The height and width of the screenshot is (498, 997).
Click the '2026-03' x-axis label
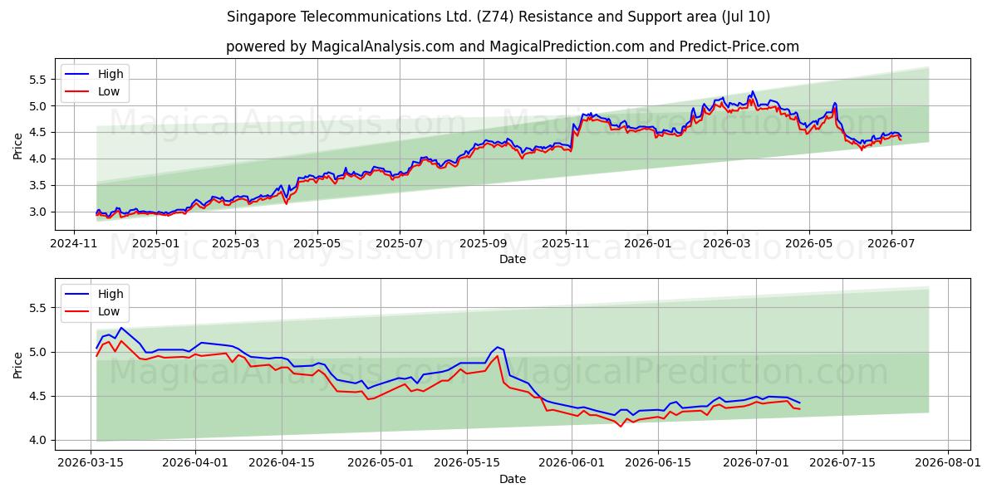(x=727, y=243)
